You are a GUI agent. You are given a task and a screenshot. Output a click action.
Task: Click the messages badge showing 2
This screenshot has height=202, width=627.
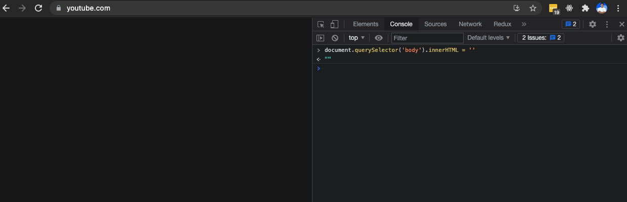coord(571,24)
